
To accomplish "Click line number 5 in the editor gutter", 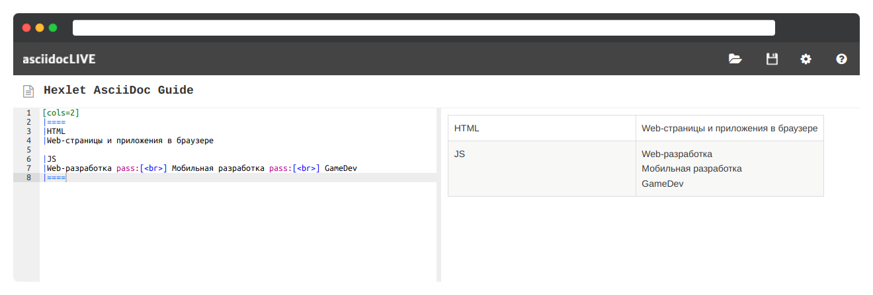I will point(28,150).
